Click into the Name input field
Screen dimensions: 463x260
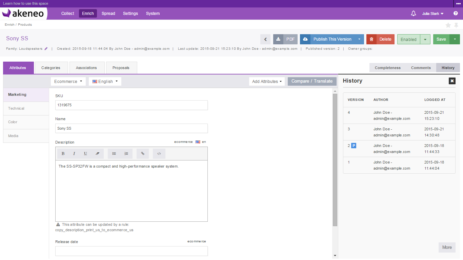132,128
